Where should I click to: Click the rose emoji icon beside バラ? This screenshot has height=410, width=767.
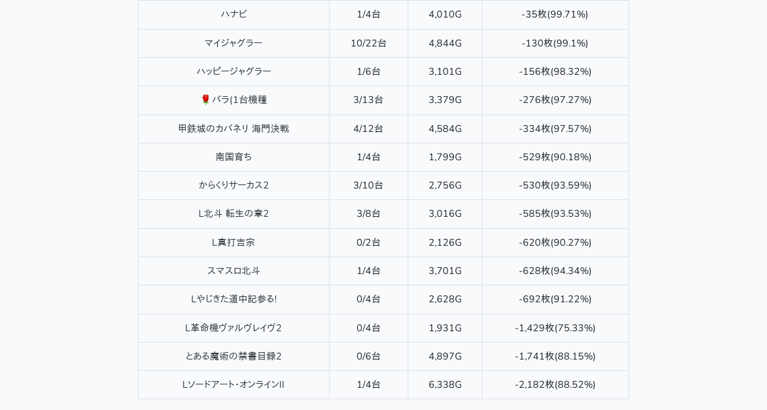pyautogui.click(x=205, y=100)
